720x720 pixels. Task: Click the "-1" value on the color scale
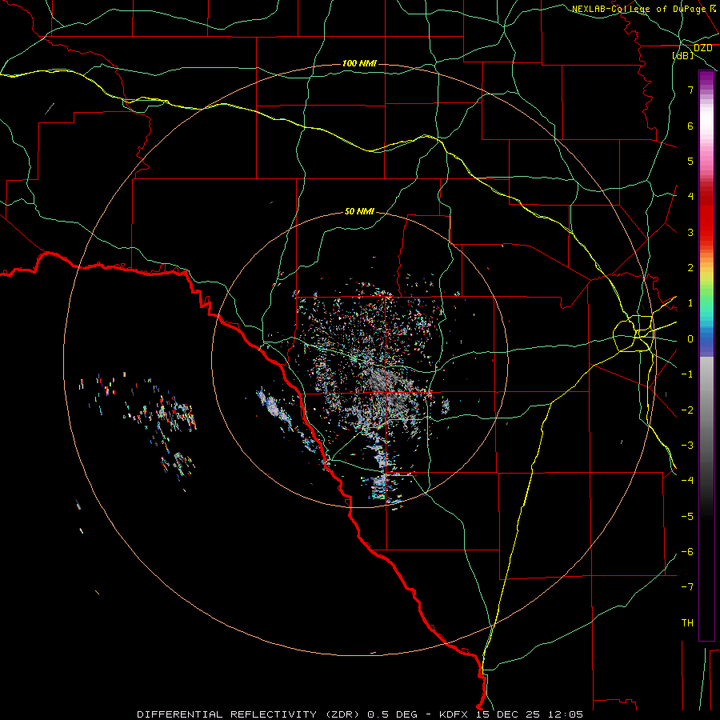(x=687, y=374)
